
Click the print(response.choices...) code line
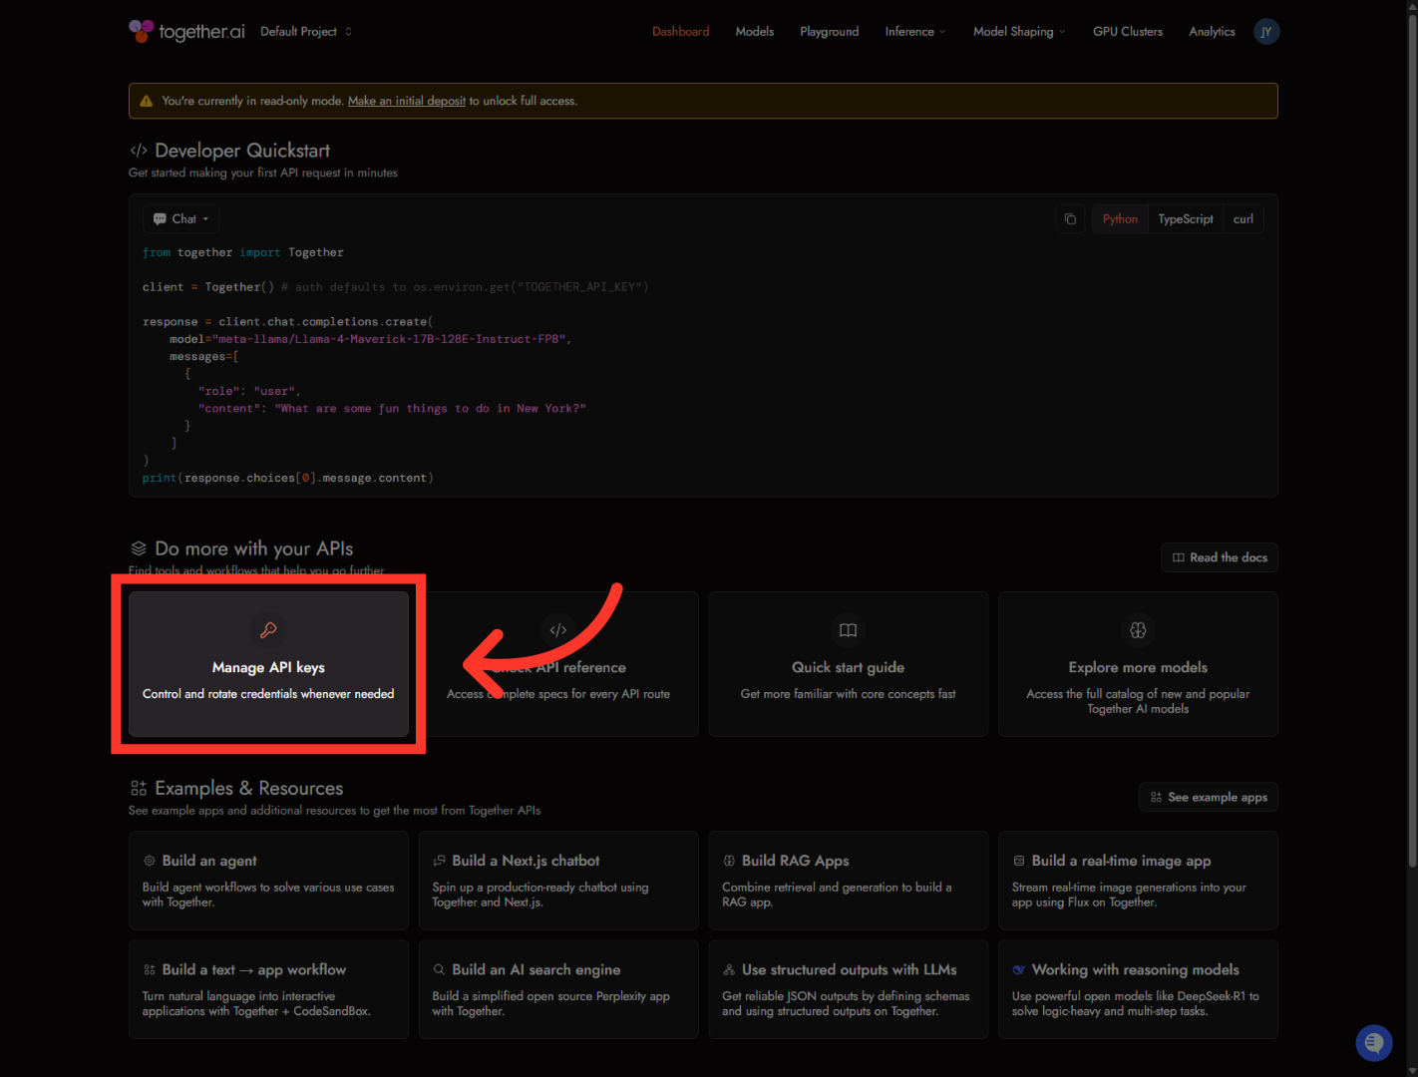coord(288,479)
